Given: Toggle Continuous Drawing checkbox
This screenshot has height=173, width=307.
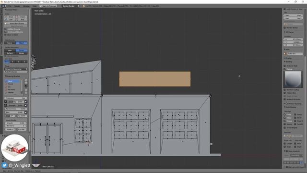Looking at the screenshot, I should coord(5,32).
